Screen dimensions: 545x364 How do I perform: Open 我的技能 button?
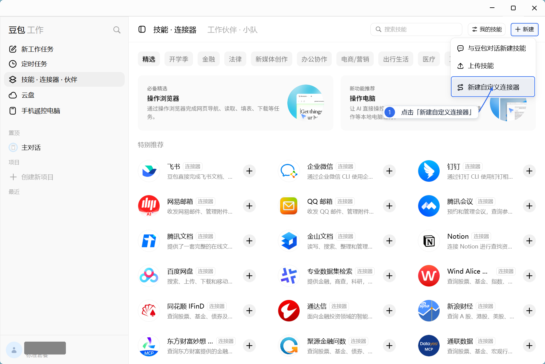pyautogui.click(x=487, y=29)
